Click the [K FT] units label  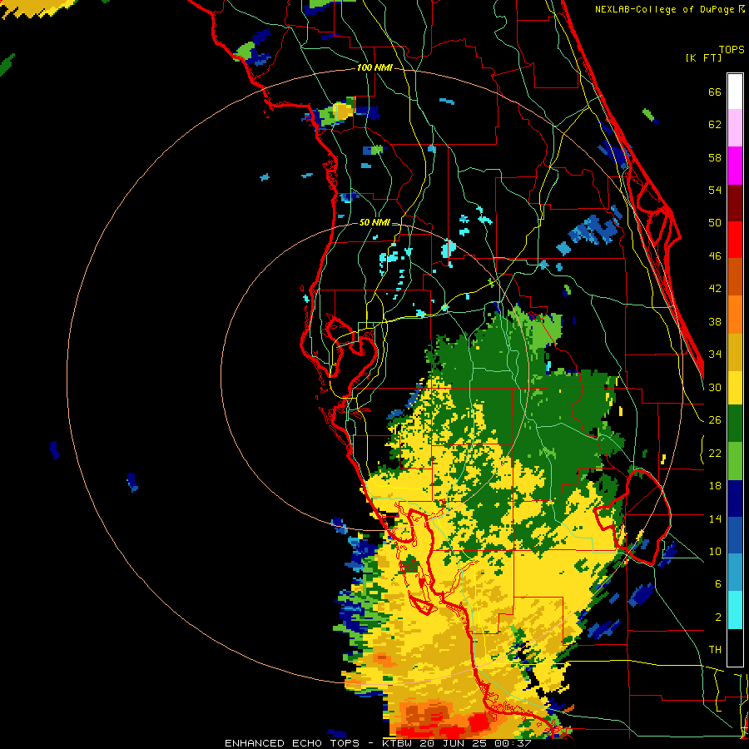pos(703,58)
